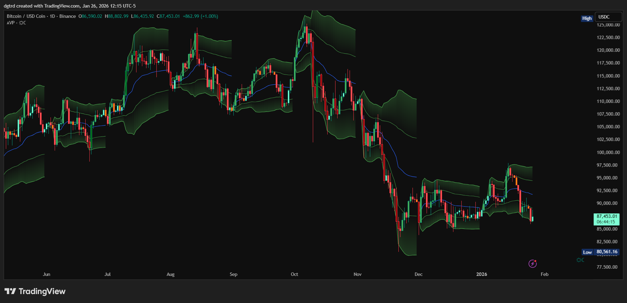Select the Low price 80,561.16 label

[607, 252]
